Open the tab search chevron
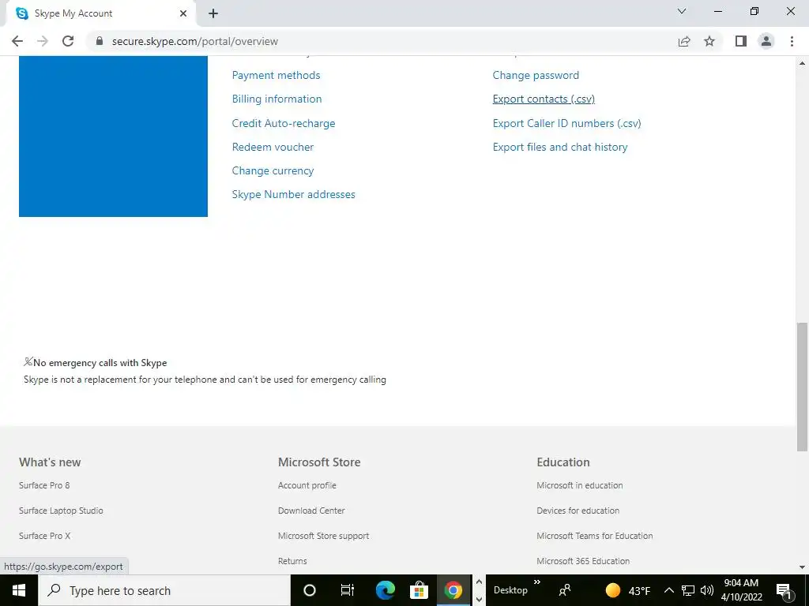The image size is (809, 606). [682, 11]
